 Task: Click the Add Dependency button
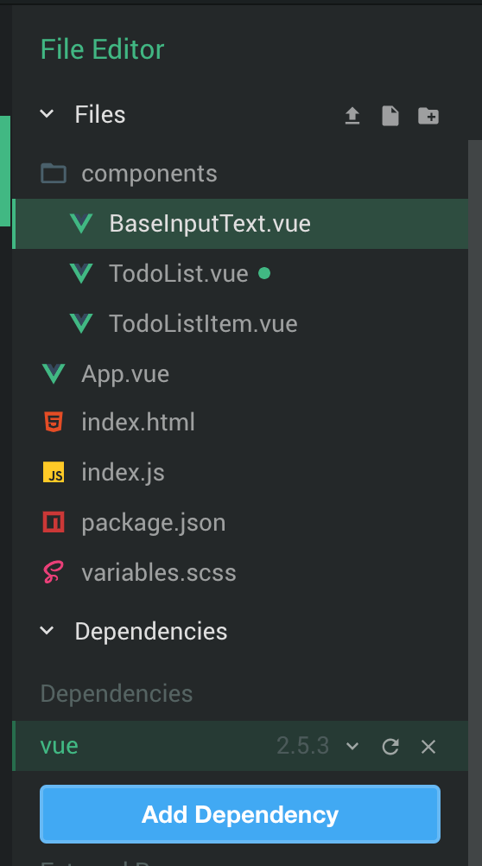(239, 814)
